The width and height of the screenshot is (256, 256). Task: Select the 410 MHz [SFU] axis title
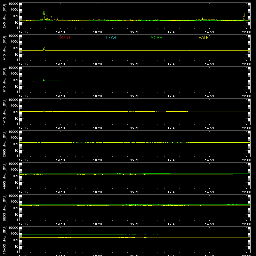pyautogui.click(x=4, y=48)
